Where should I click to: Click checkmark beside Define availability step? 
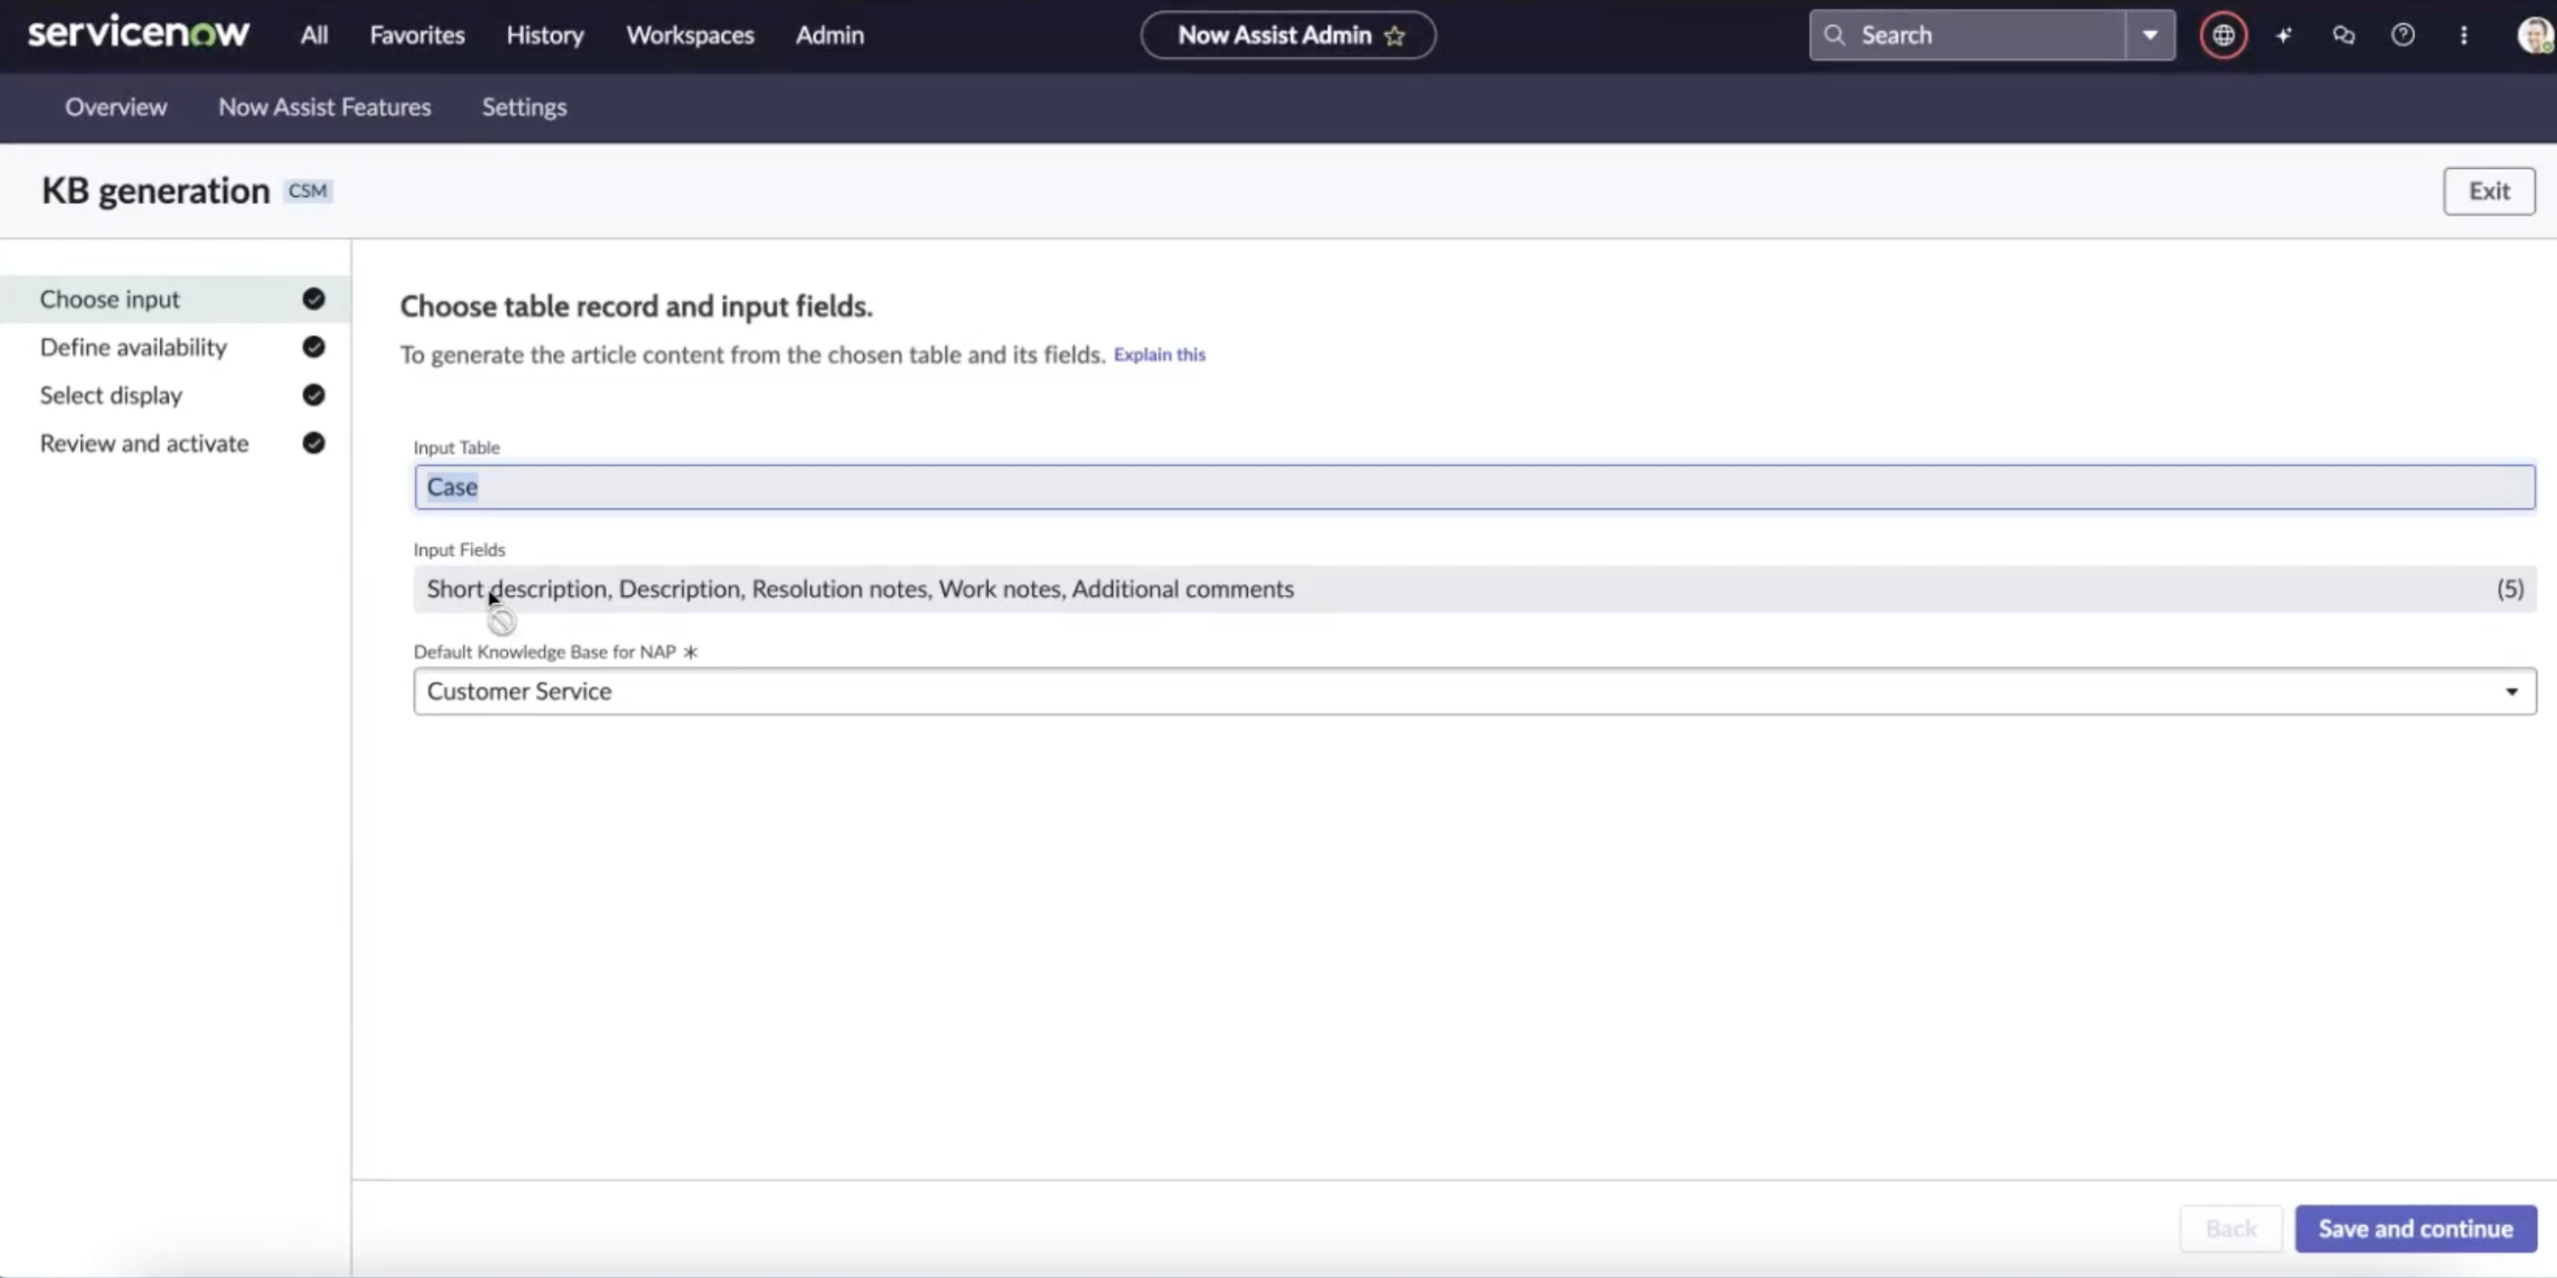pyautogui.click(x=314, y=346)
